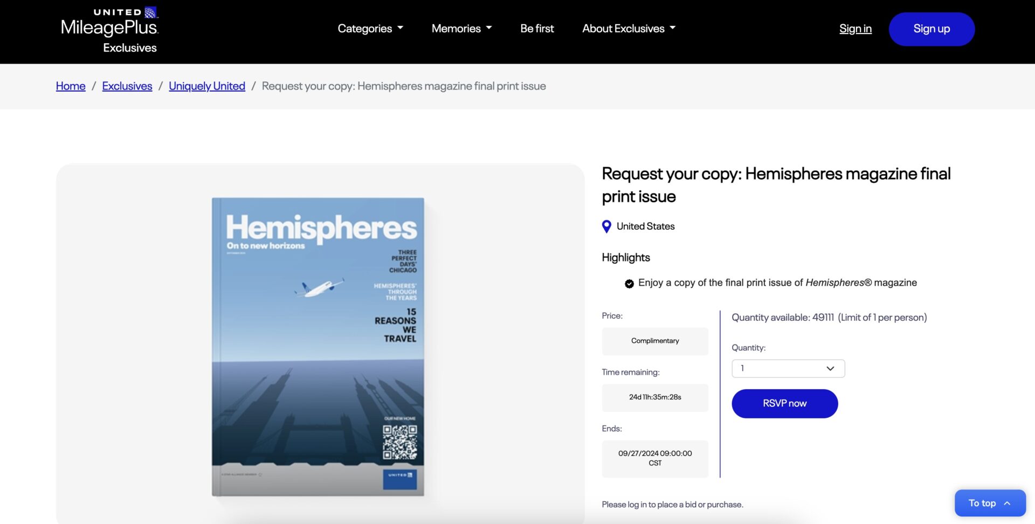Open the Exclusives breadcrumb link
Screen dimensions: 1035x524
(x=127, y=86)
